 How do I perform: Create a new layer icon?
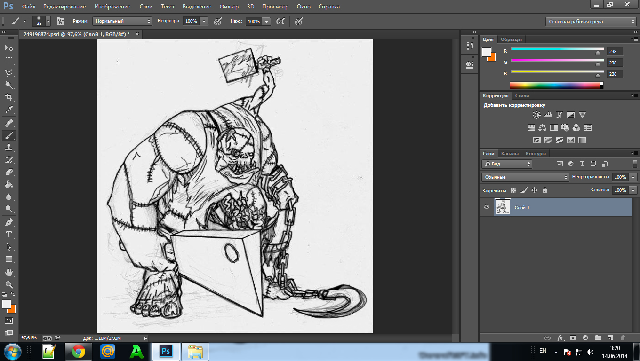coord(610,337)
